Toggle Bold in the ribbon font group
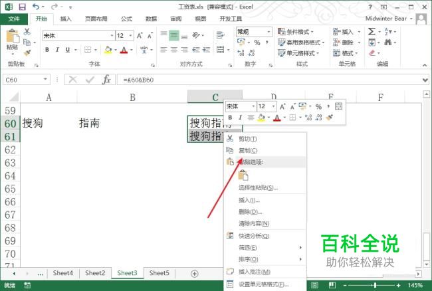Image resolution: width=432 pixels, height=291 pixels. [47, 50]
